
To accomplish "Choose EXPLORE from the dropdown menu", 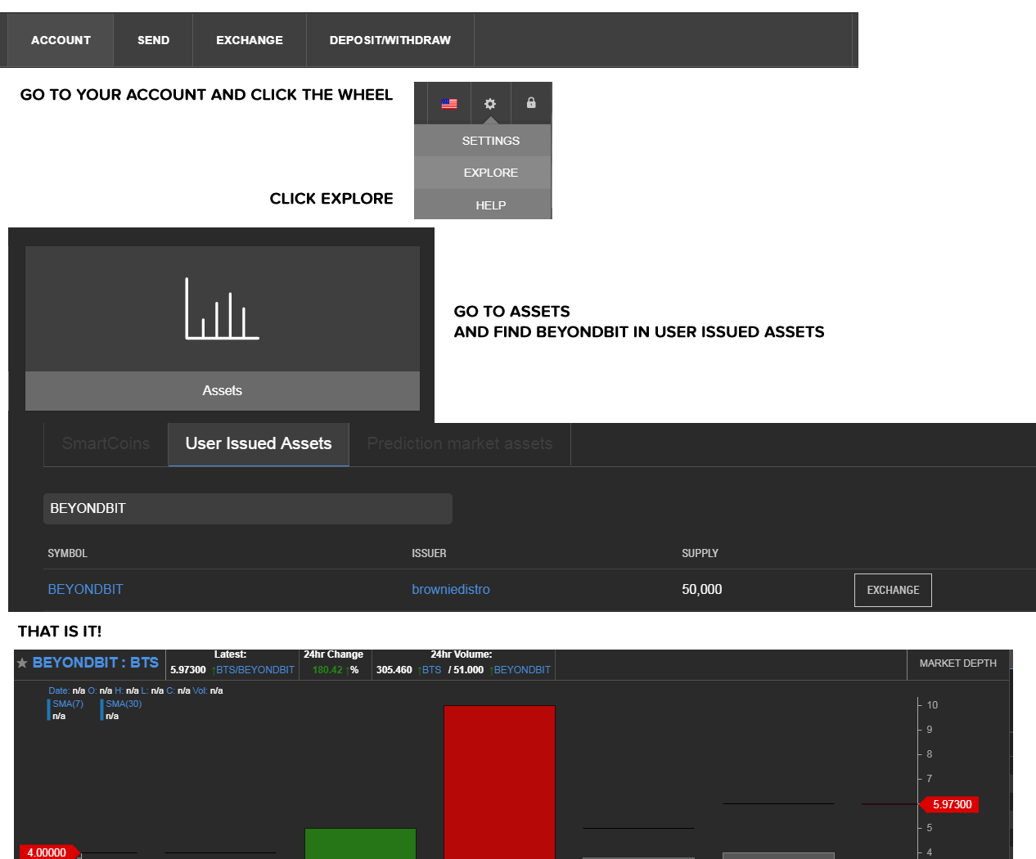I will coord(490,173).
